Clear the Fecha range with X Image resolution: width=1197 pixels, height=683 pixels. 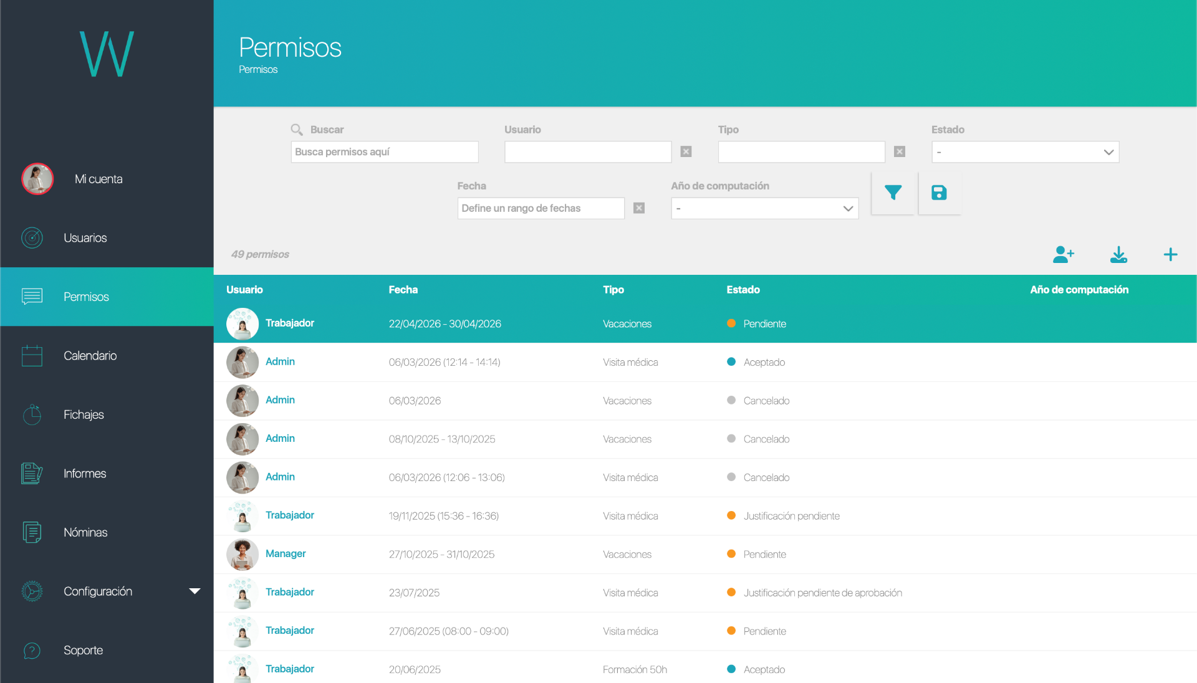[x=638, y=208]
